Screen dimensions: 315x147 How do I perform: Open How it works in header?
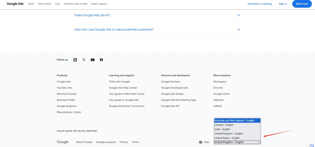44,4
